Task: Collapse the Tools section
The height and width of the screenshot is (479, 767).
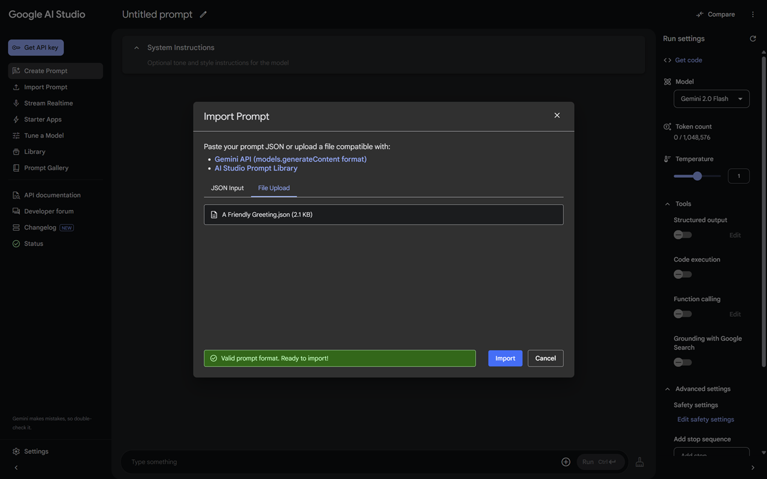Action: click(x=668, y=204)
